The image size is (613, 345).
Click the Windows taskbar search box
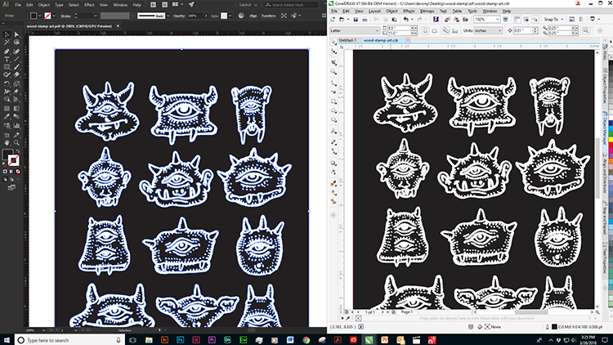tap(69, 340)
